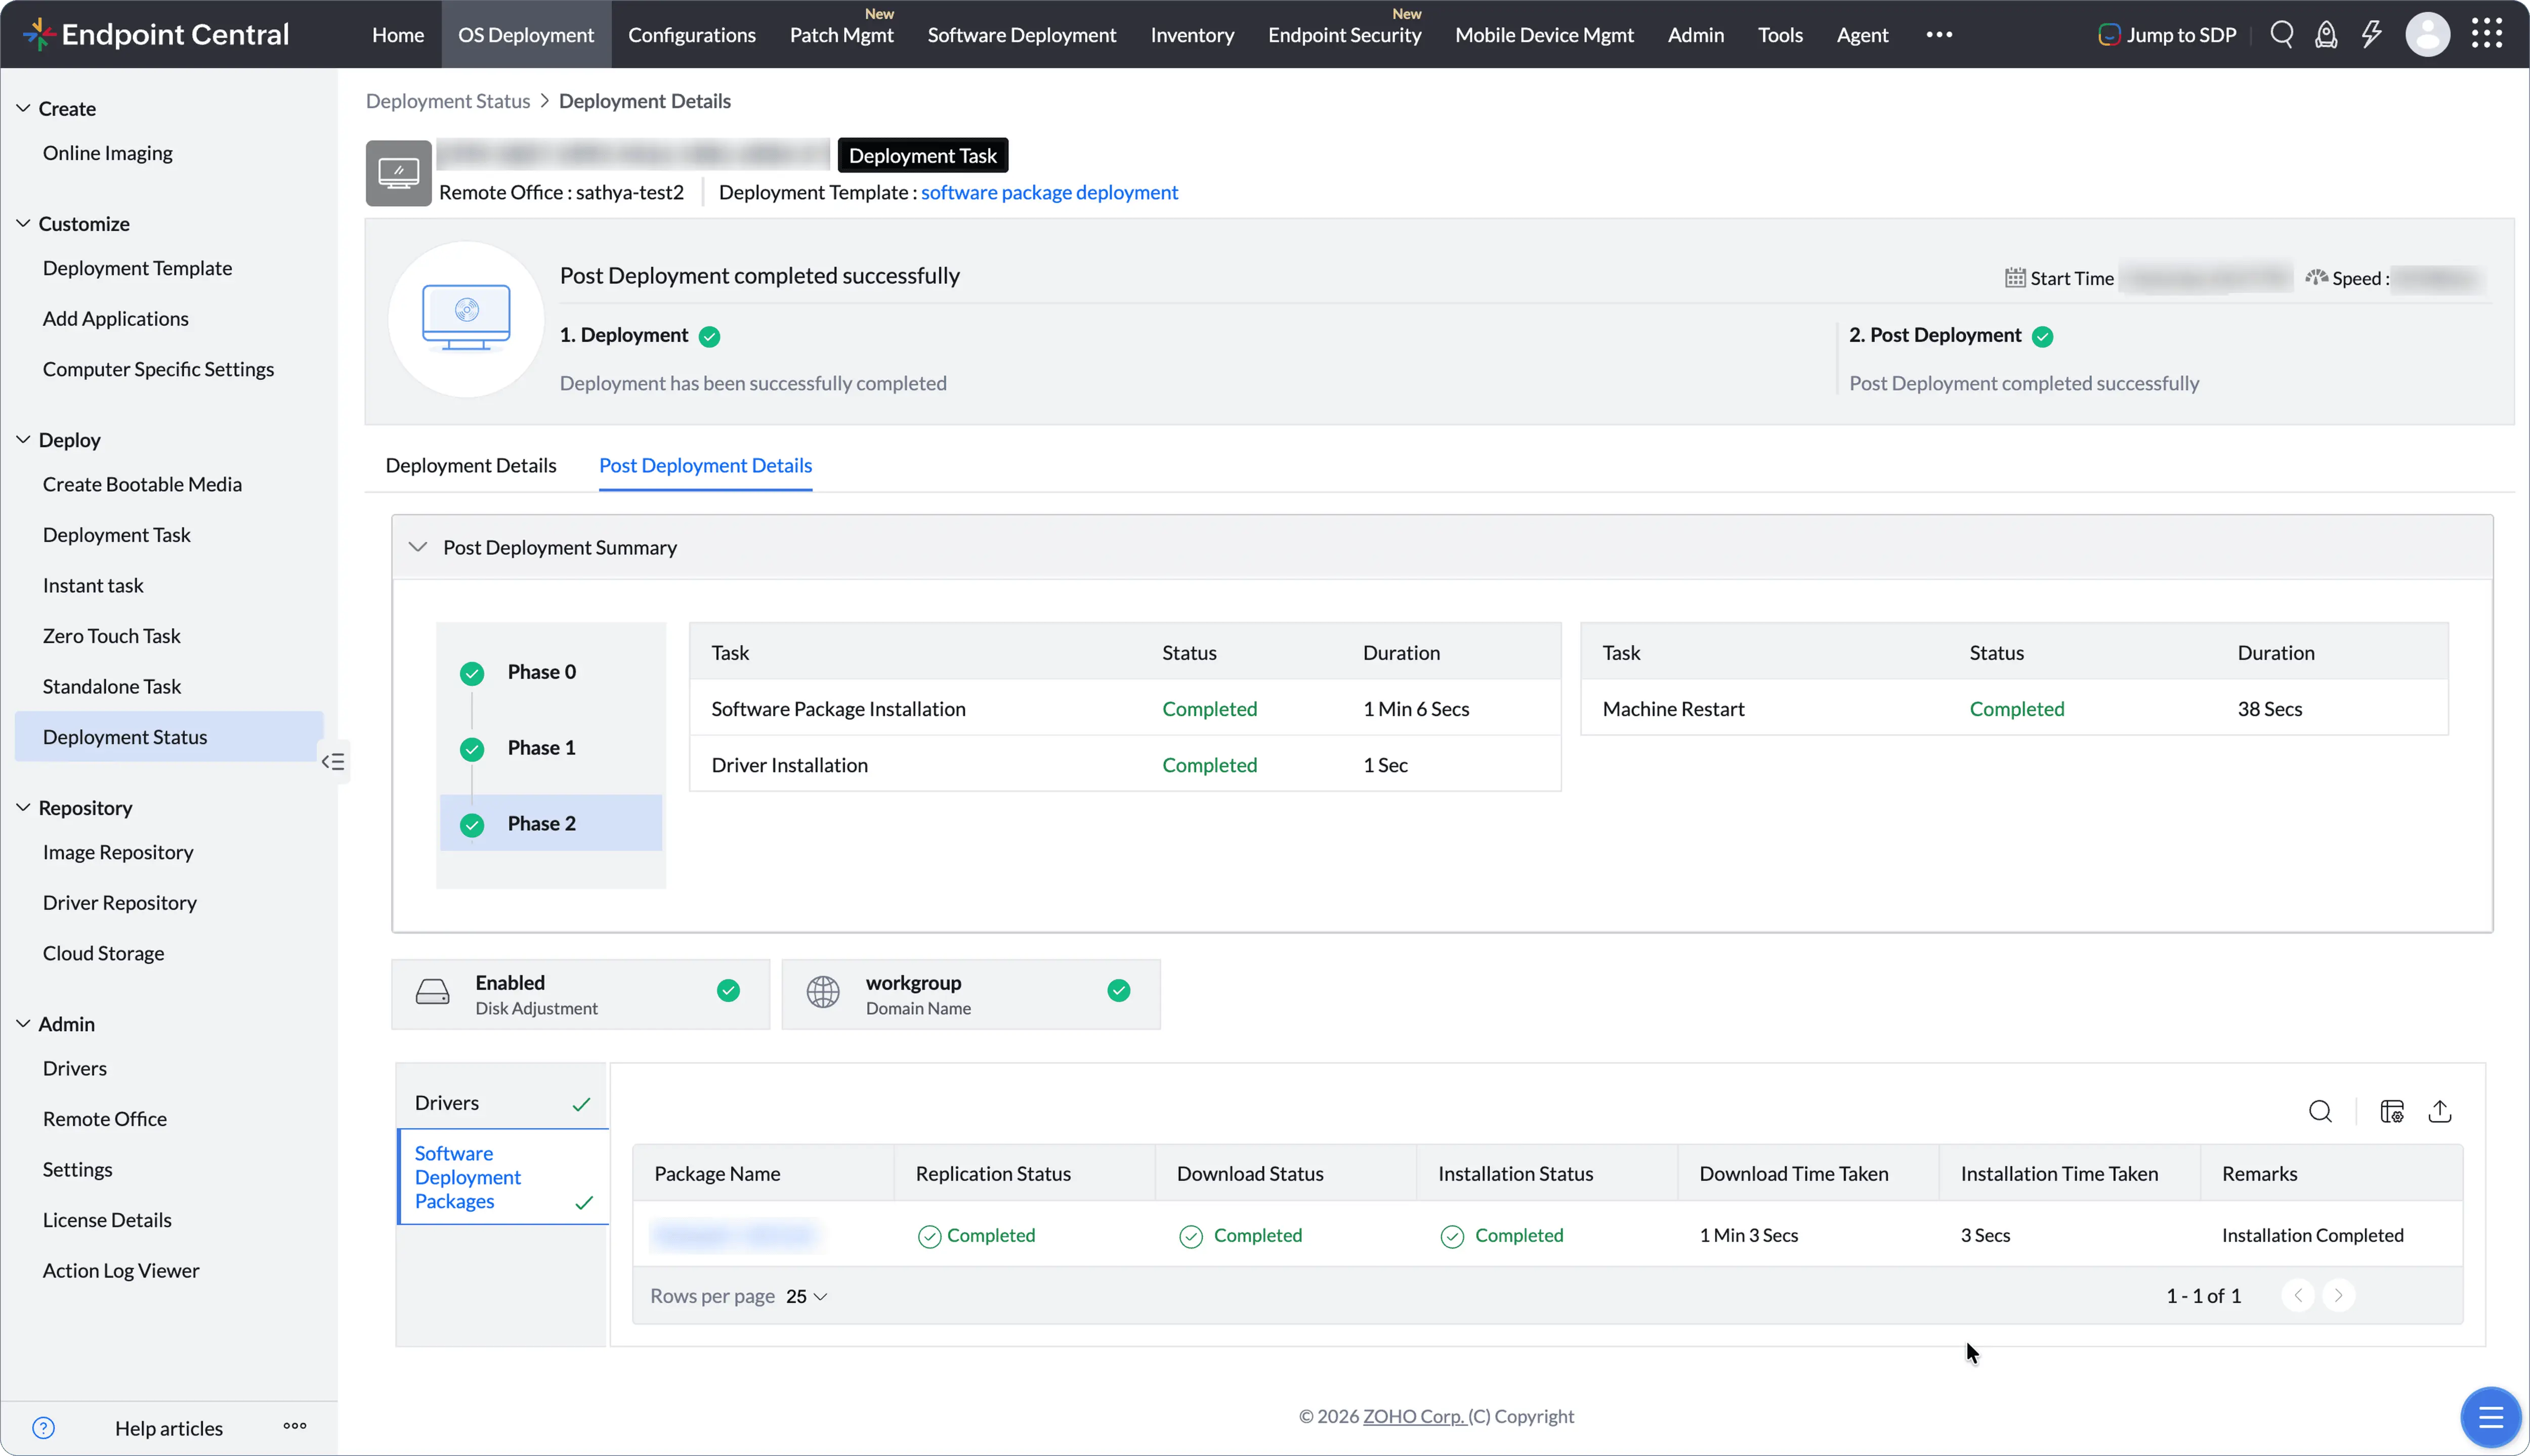Open the Rows per page dropdown
2530x1456 pixels.
tap(807, 1296)
